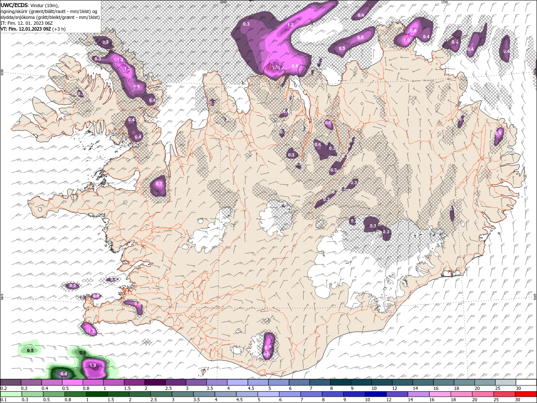Click the dark purple 0.2 swatch, top scale
This screenshot has height=403, width=537.
tap(10, 382)
